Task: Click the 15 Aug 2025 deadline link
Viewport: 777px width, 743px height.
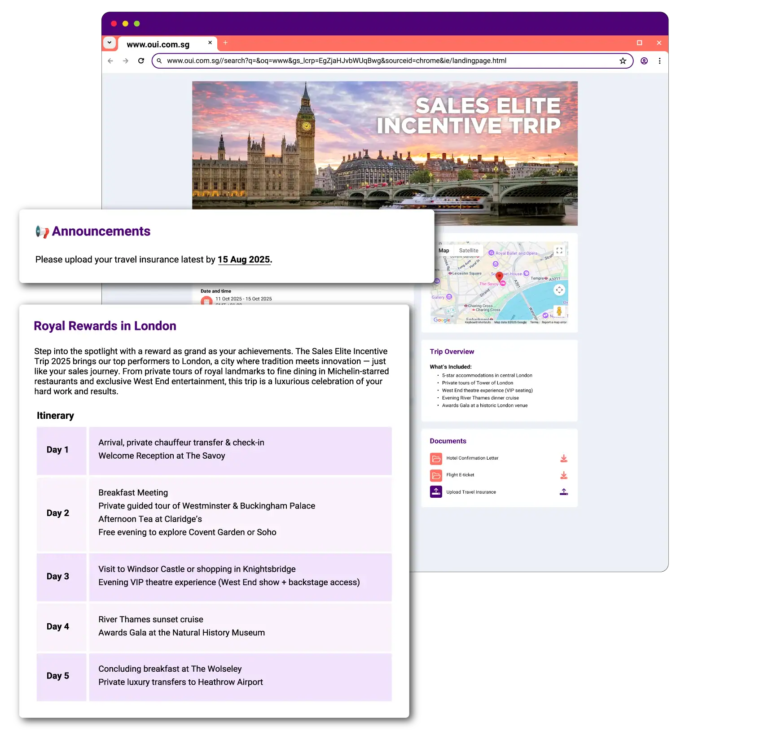Action: [244, 260]
